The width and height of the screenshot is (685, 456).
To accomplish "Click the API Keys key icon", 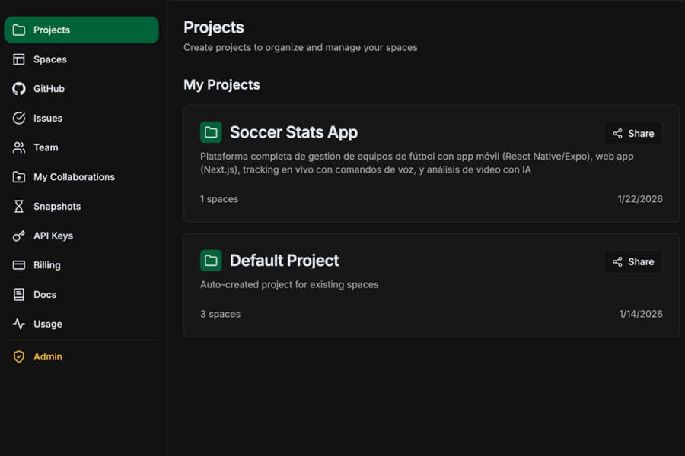I will click(19, 236).
